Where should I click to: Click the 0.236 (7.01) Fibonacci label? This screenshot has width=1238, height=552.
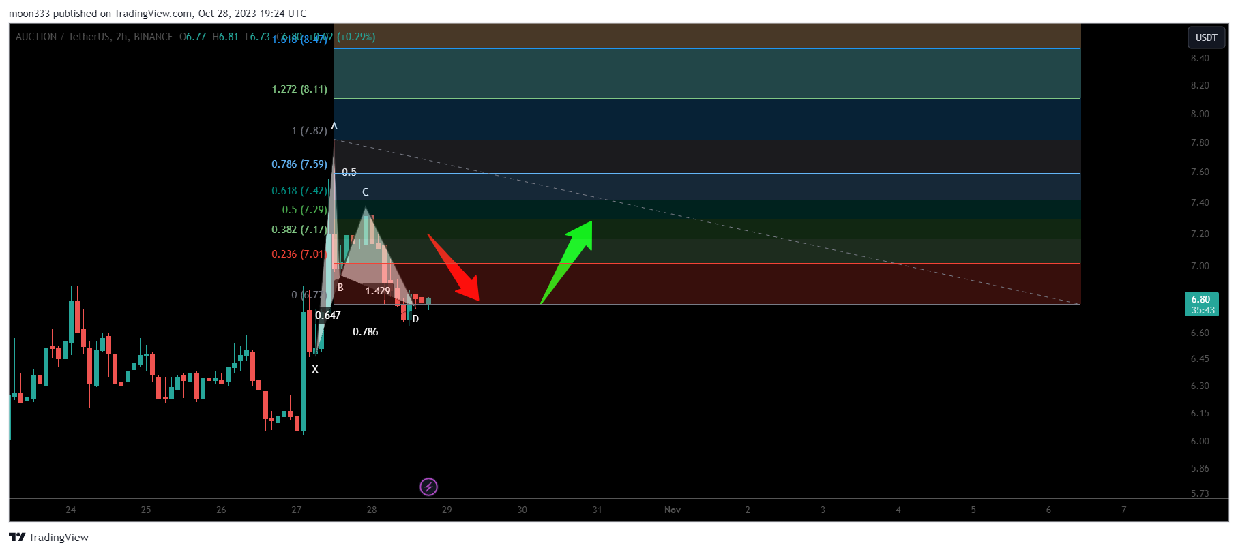coord(299,254)
